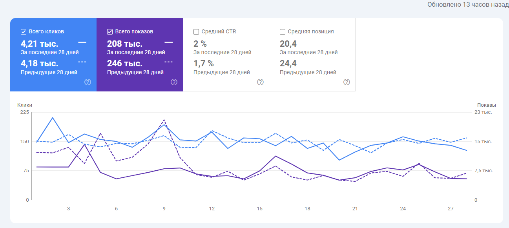Click day 15 label on chart axis
This screenshot has width=509, height=228.
tap(259, 208)
